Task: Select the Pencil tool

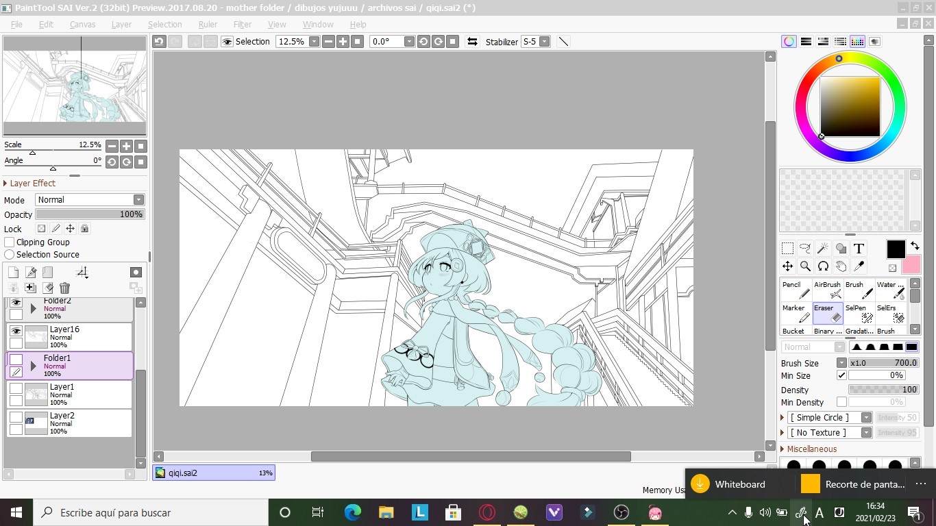Action: [796, 290]
